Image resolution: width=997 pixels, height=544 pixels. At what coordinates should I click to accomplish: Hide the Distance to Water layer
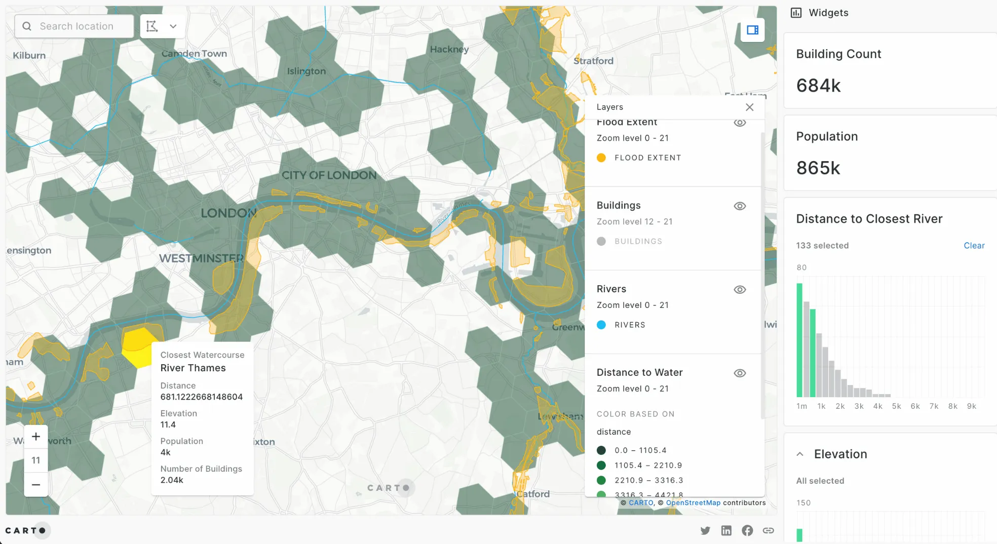pos(740,373)
